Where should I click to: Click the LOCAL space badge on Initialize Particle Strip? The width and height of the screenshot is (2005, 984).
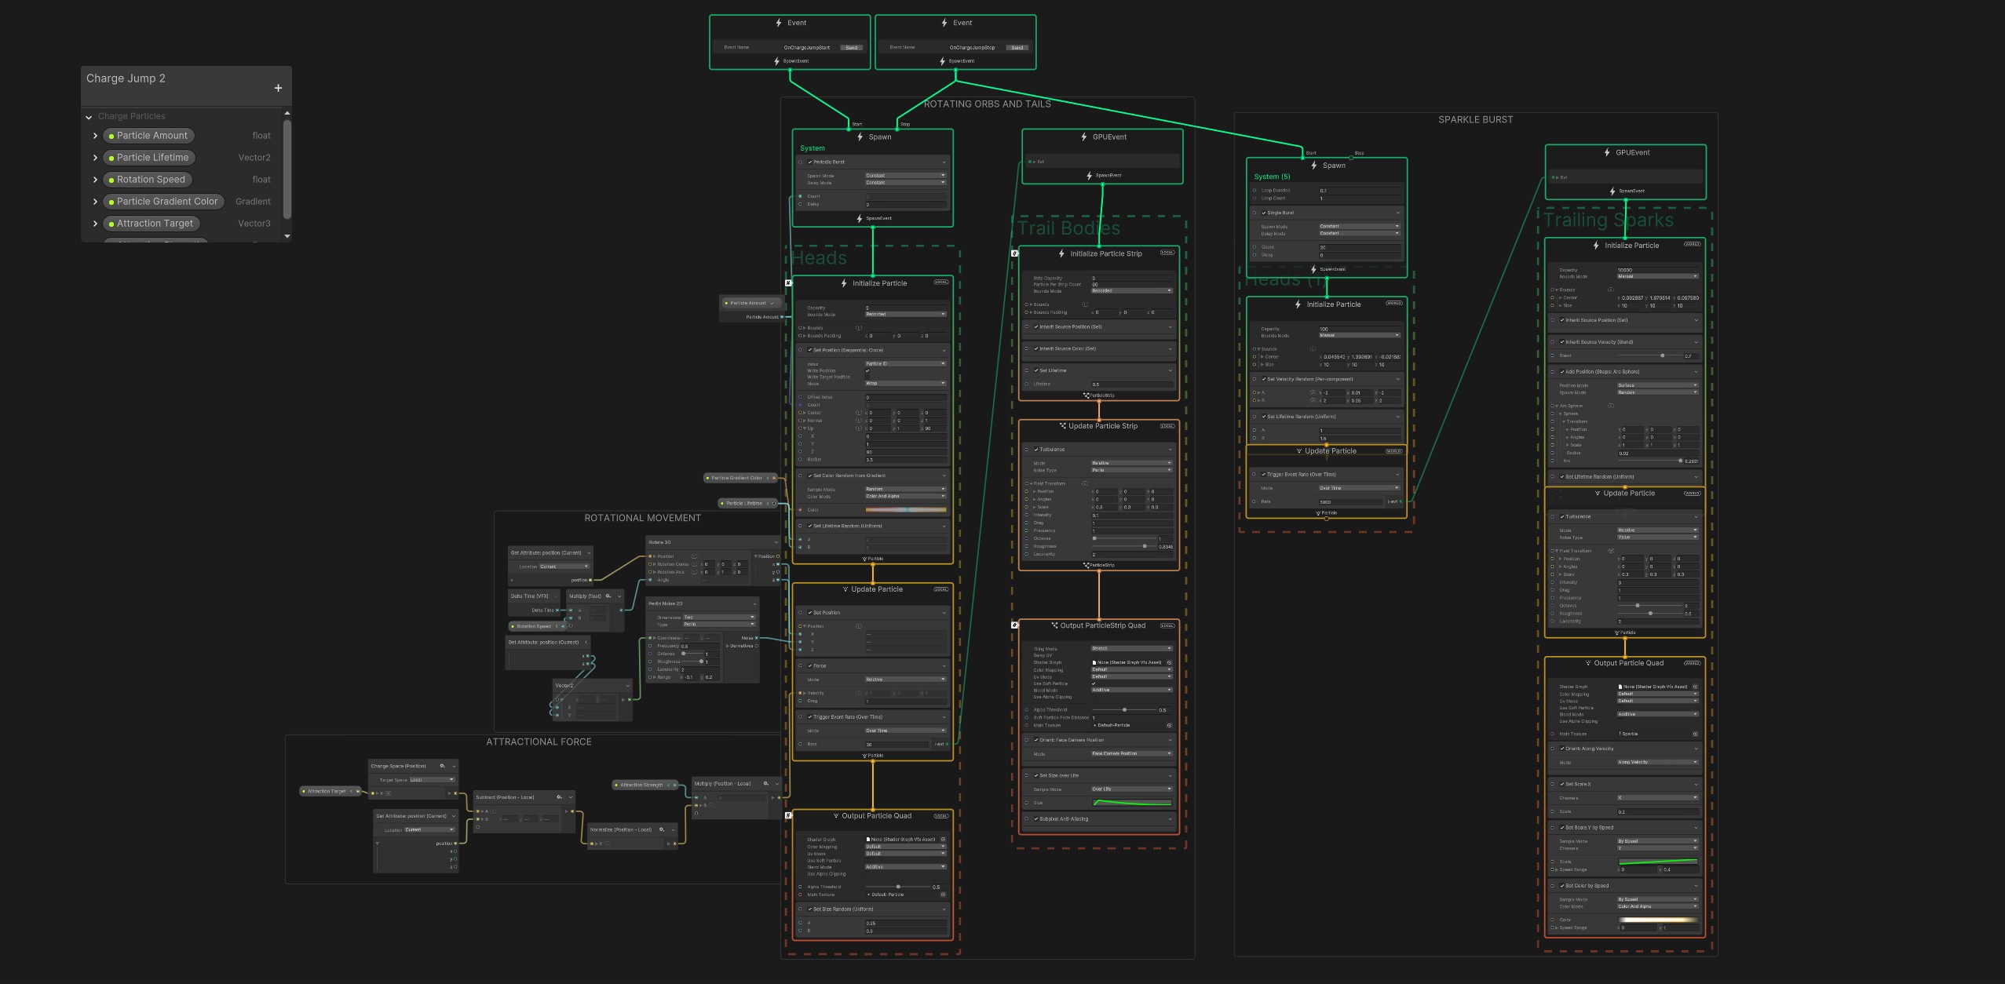(1167, 253)
